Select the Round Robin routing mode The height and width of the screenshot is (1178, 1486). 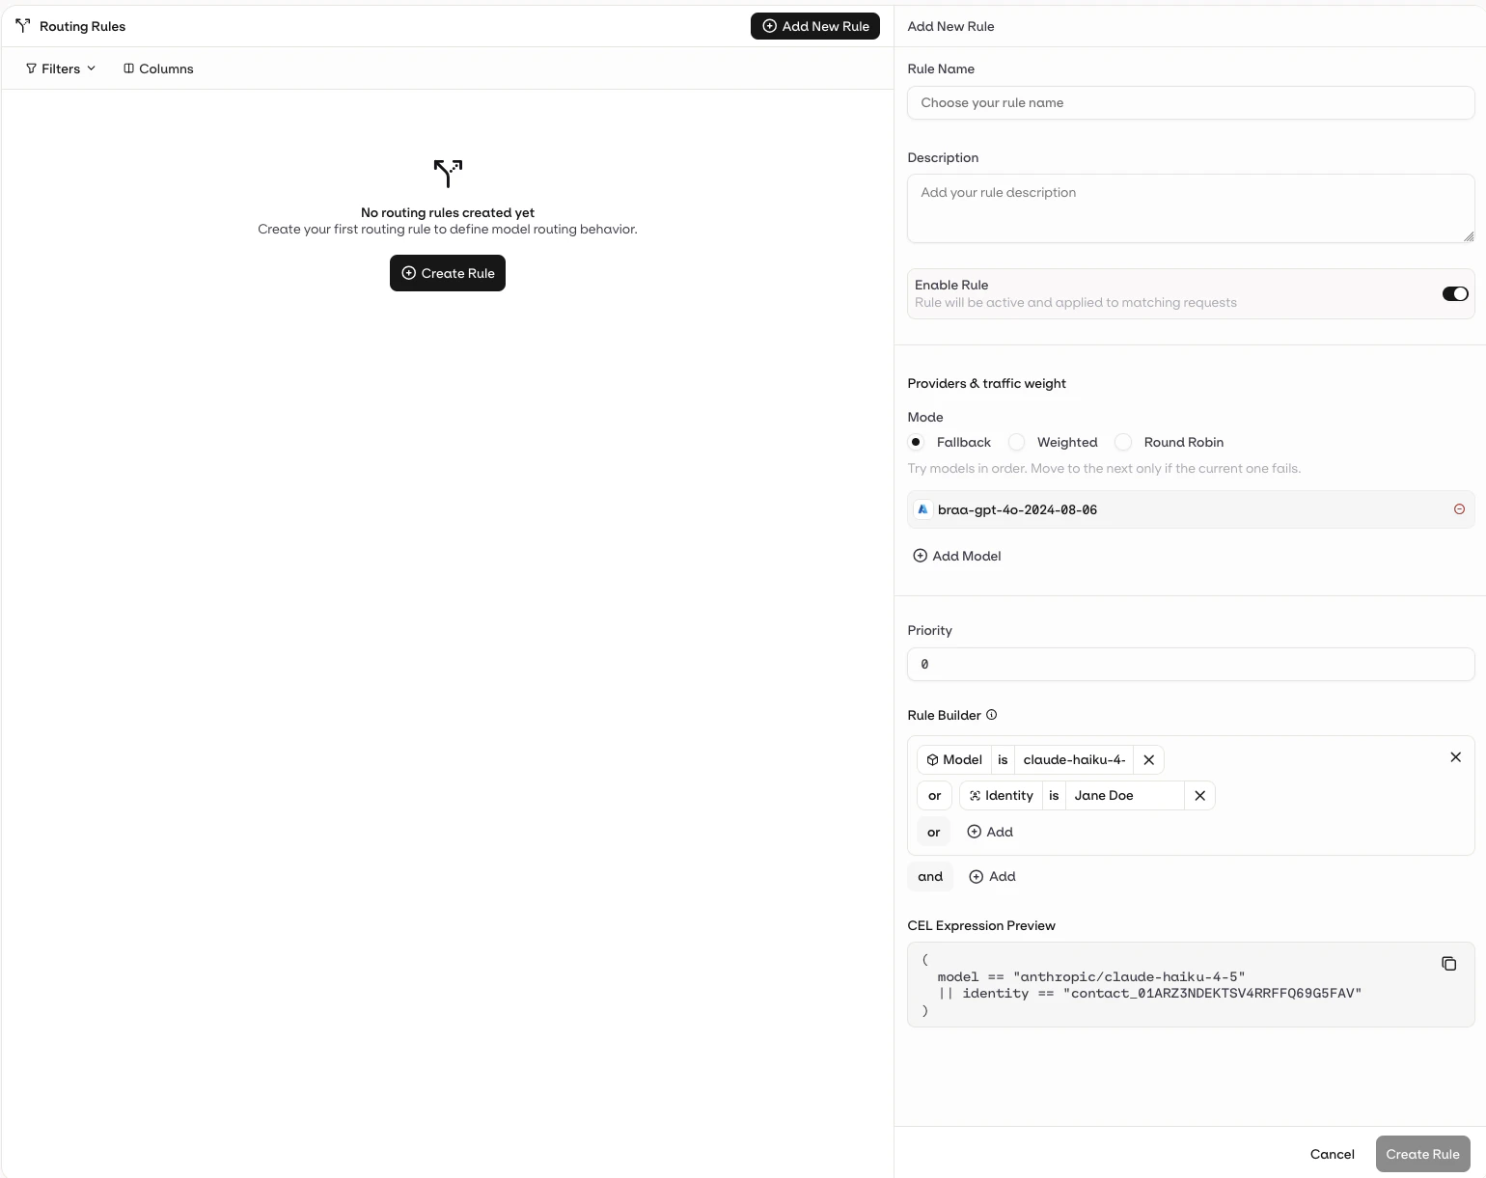1122,442
